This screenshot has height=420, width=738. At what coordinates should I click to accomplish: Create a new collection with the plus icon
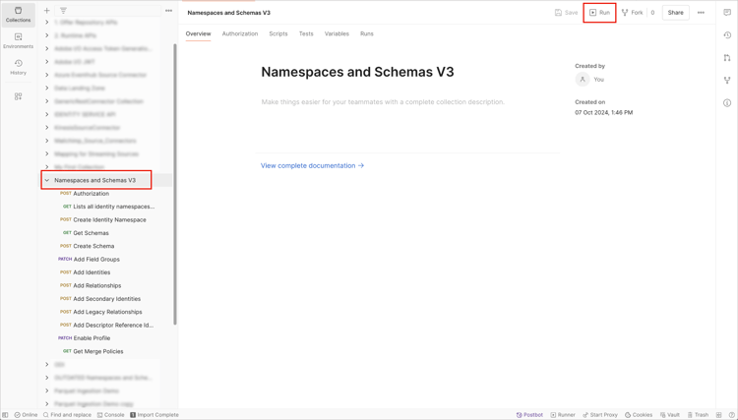(46, 11)
